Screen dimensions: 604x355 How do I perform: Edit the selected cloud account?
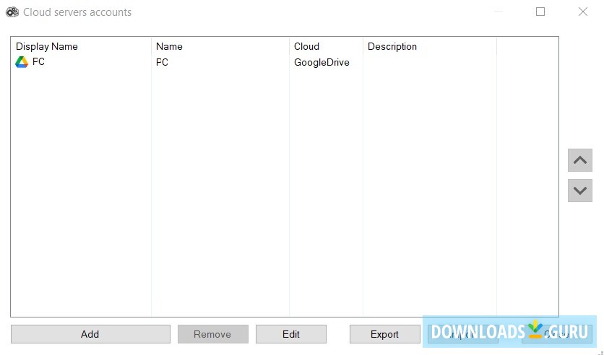(x=291, y=334)
